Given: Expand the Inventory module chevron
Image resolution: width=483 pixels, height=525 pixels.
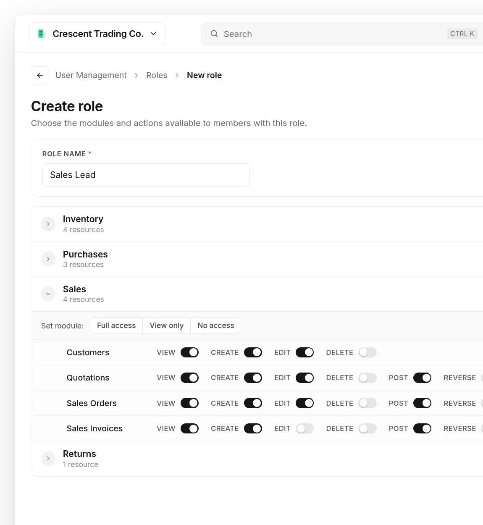Looking at the screenshot, I should tap(48, 224).
